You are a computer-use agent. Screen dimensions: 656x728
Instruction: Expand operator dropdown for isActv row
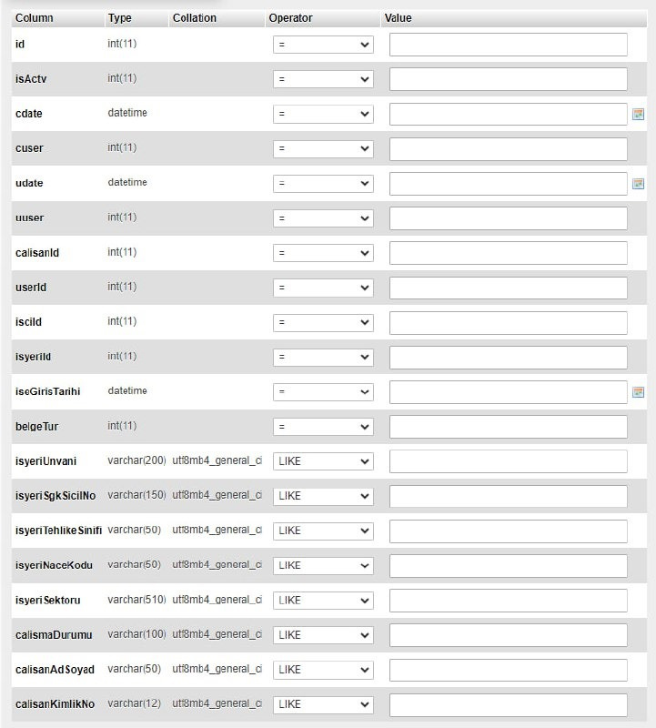click(x=323, y=79)
